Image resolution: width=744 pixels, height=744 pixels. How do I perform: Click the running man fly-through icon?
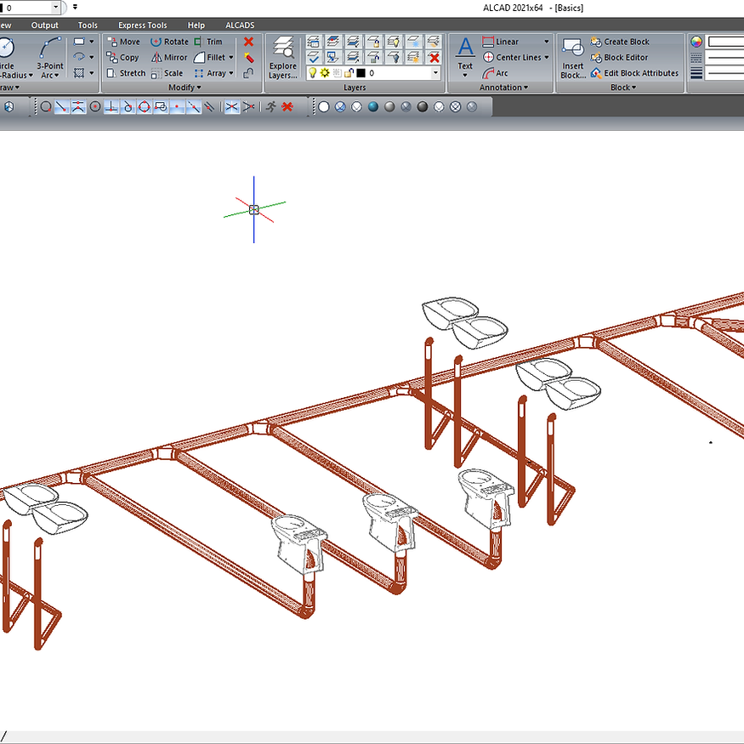click(271, 107)
